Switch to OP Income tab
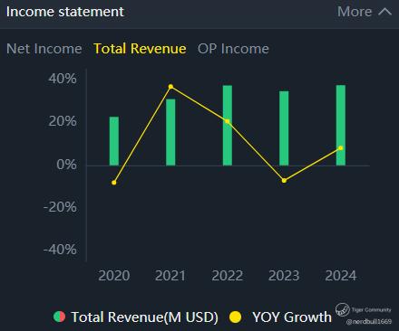 (x=233, y=49)
